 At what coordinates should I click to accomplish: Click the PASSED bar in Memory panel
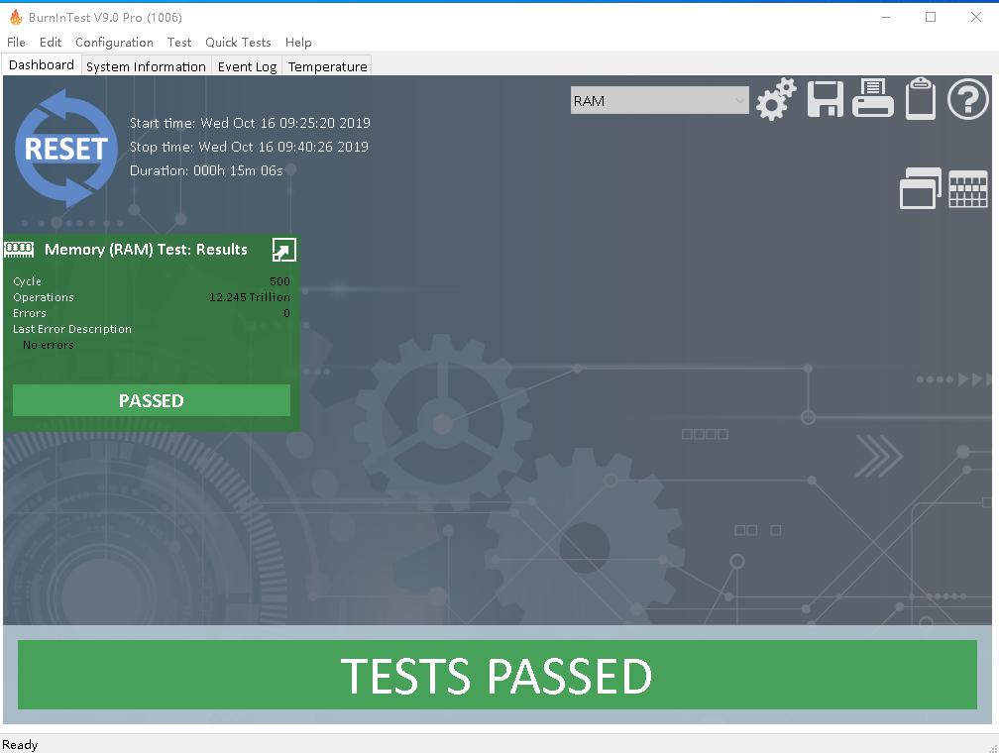152,400
